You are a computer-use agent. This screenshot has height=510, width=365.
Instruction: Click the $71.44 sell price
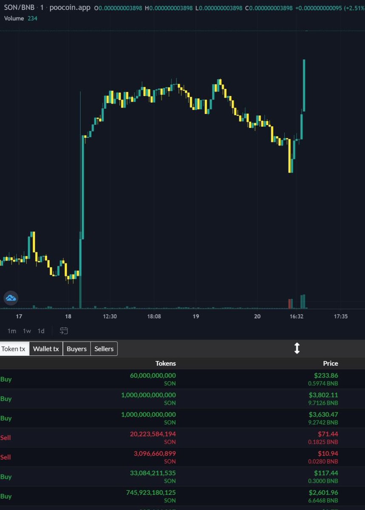[x=328, y=434]
